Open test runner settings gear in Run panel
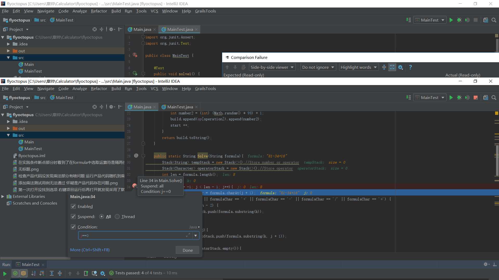 [103, 273]
